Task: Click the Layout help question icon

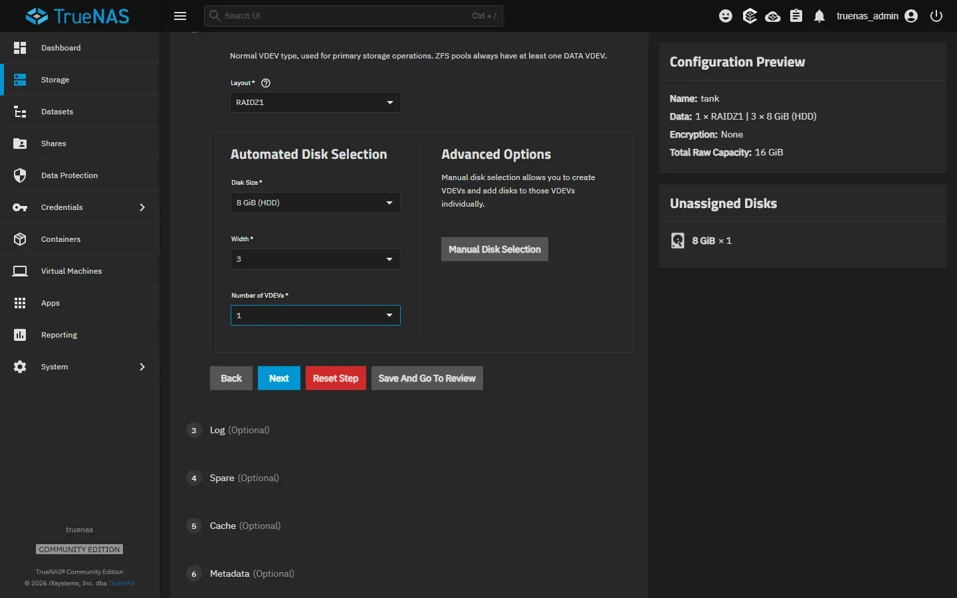Action: coord(266,83)
